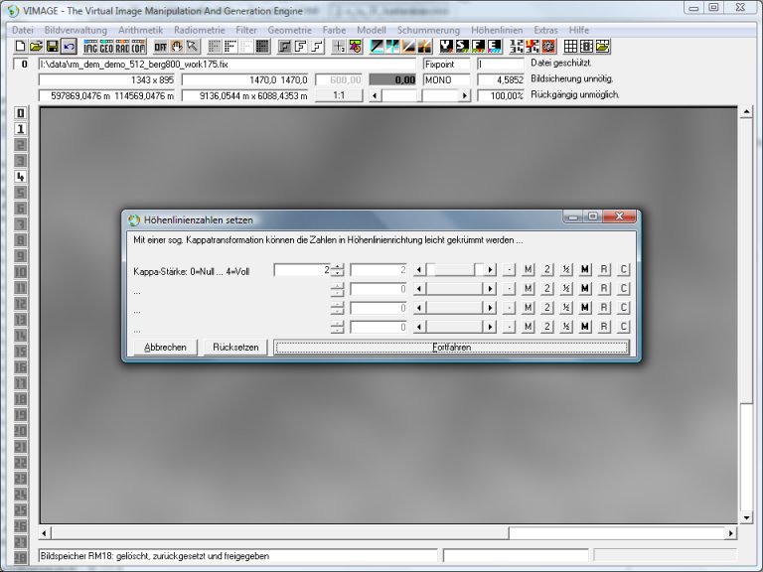The height and width of the screenshot is (572, 763).
Task: Open the Höhenlinien menu
Action: 496,31
